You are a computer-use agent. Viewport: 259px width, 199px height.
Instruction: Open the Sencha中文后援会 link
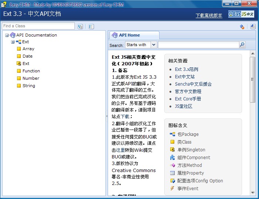pyautogui.click(x=193, y=84)
